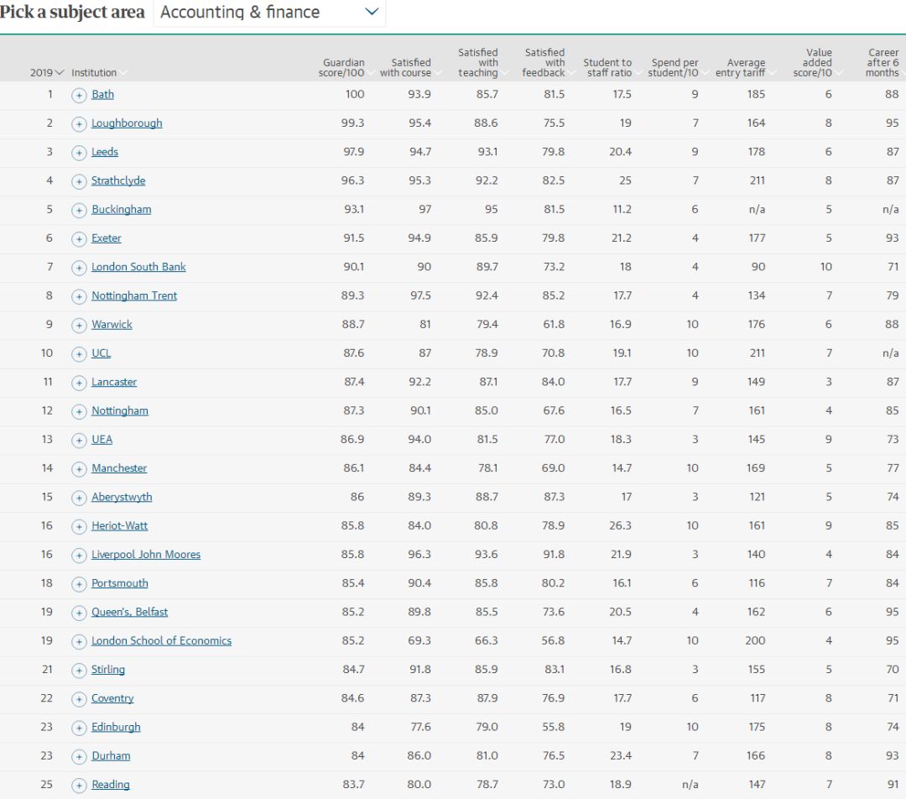906x799 pixels.
Task: Open the Buckingham link
Action: pos(122,209)
